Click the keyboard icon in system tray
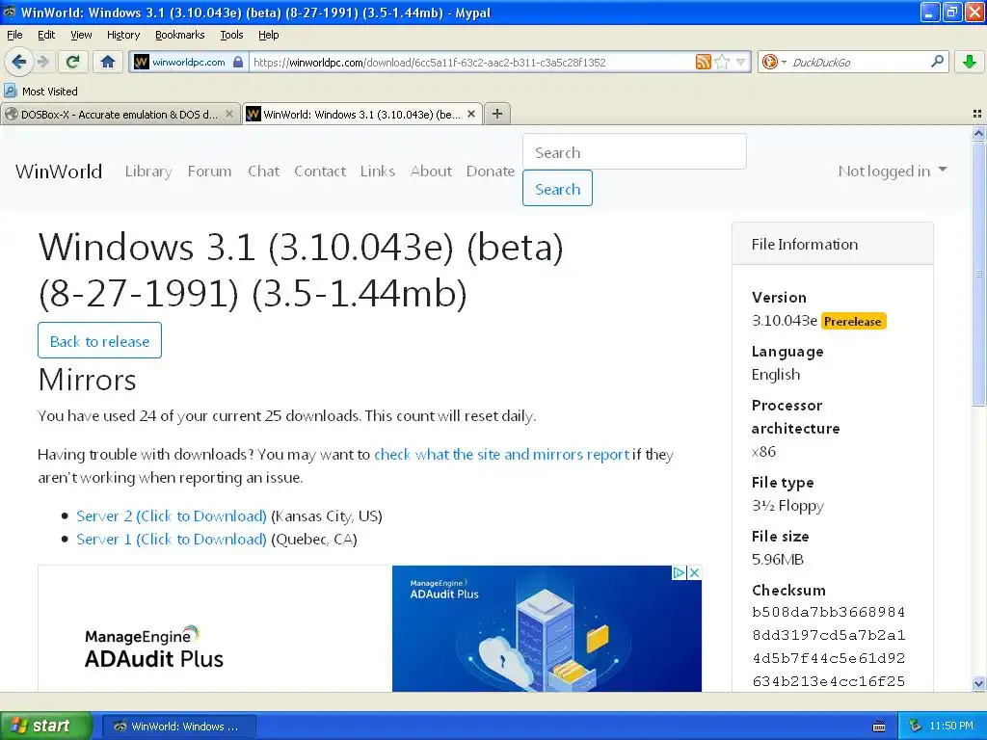 (x=879, y=727)
